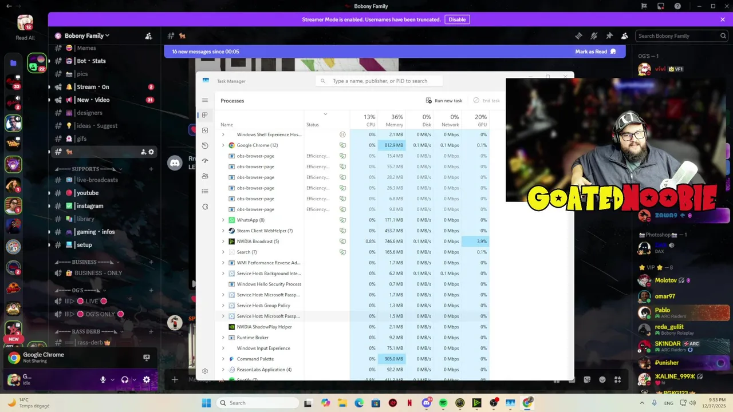Expand NVIDIA Broadcast (5) process group
Image resolution: width=733 pixels, height=412 pixels.
pos(223,241)
